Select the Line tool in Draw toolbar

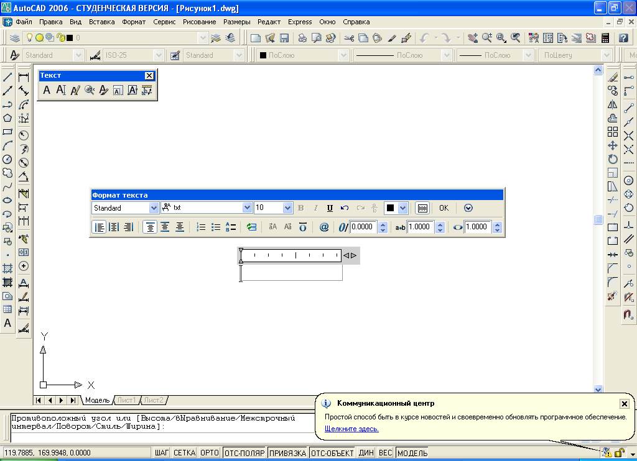click(x=7, y=76)
